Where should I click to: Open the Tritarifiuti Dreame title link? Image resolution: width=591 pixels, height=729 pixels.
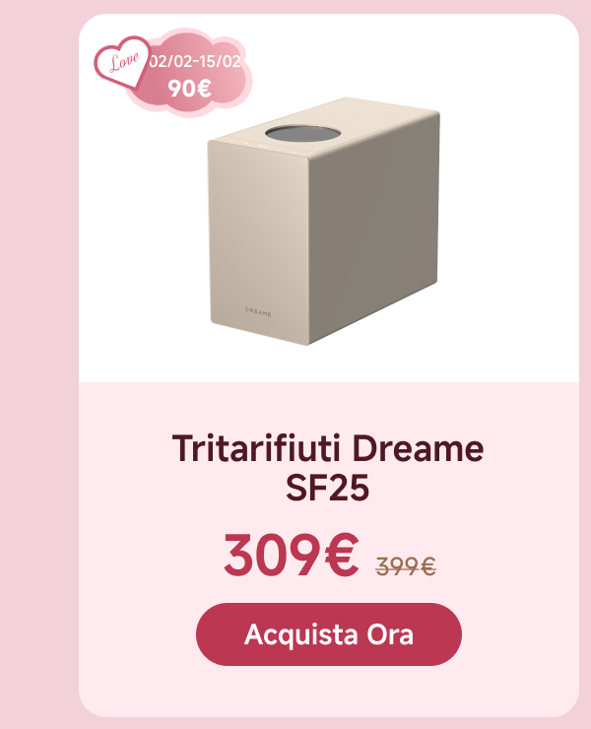pyautogui.click(x=328, y=449)
